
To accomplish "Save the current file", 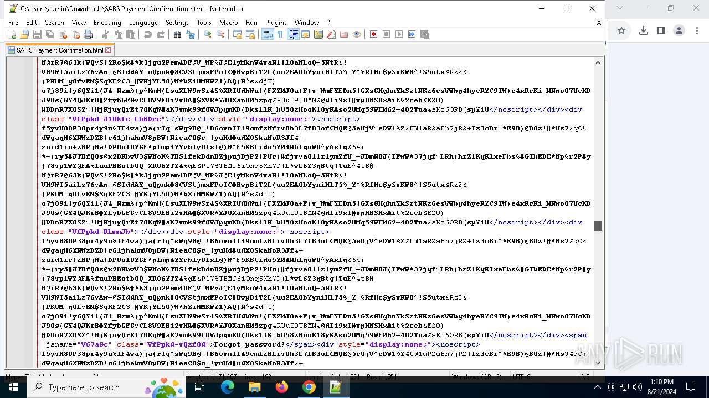I will pos(37,34).
